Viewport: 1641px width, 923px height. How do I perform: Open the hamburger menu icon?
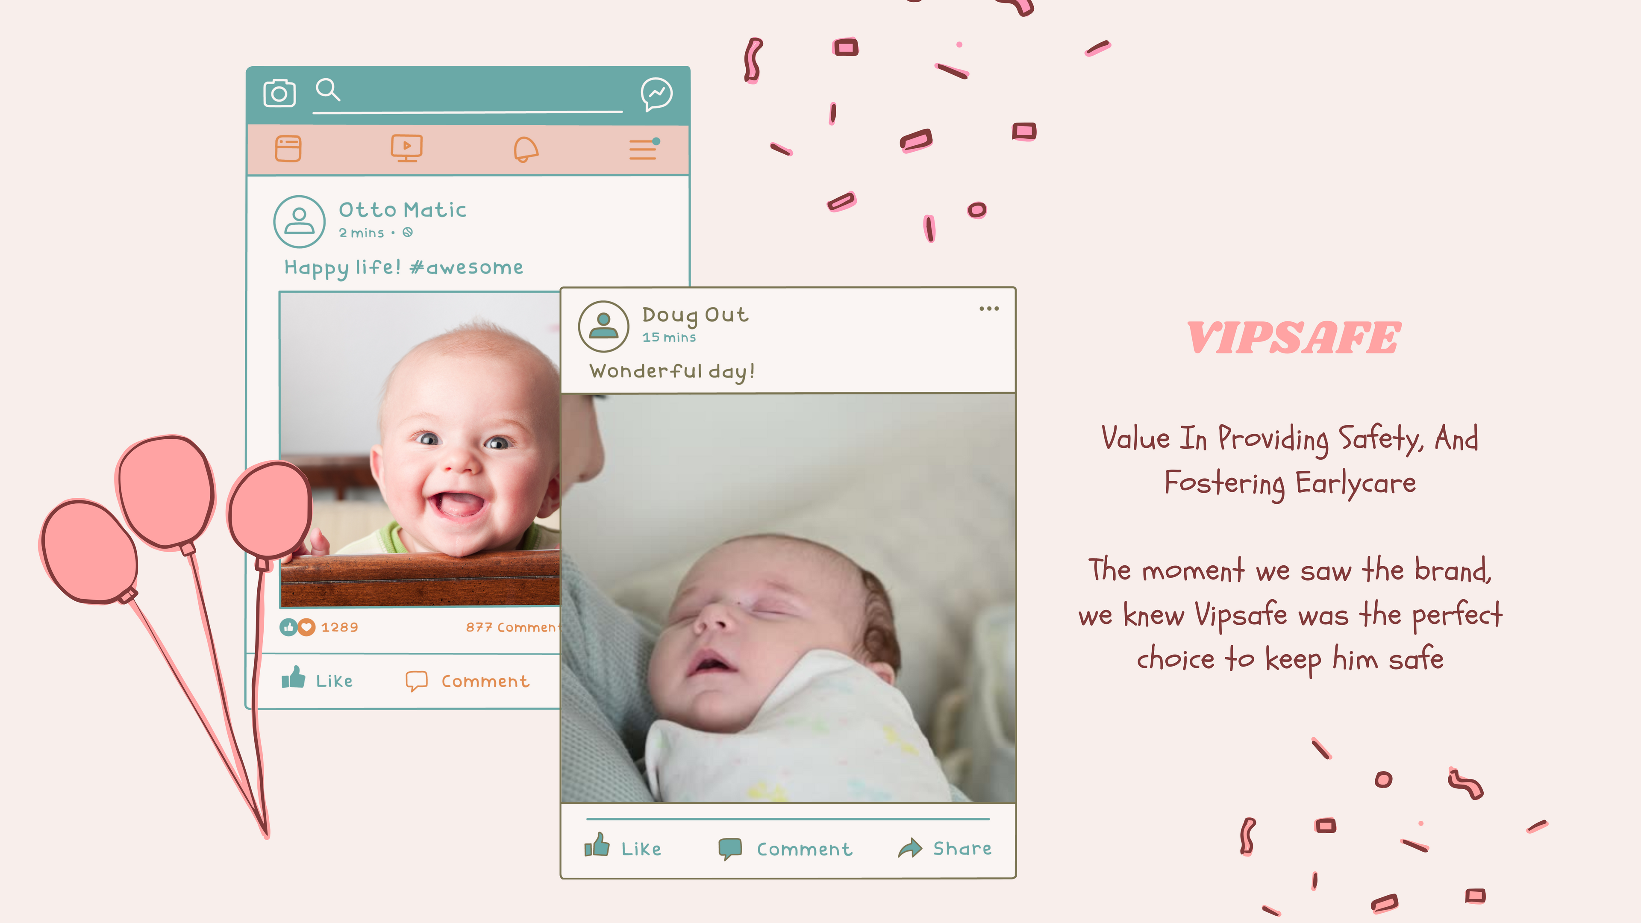(x=644, y=148)
